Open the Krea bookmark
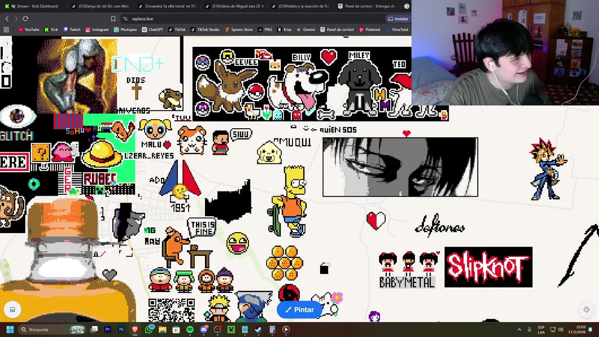The height and width of the screenshot is (337, 599). [x=284, y=29]
